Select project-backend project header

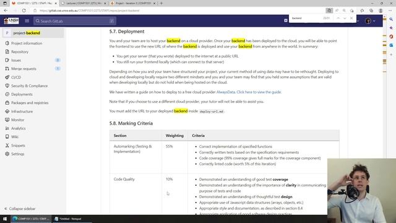coord(33,33)
